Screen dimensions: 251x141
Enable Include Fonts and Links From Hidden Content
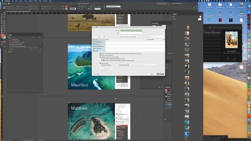coord(100,61)
